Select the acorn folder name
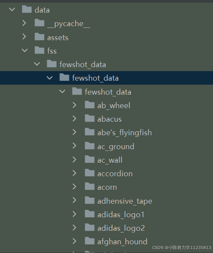Viewport: 213px width, 253px height. click(107, 188)
